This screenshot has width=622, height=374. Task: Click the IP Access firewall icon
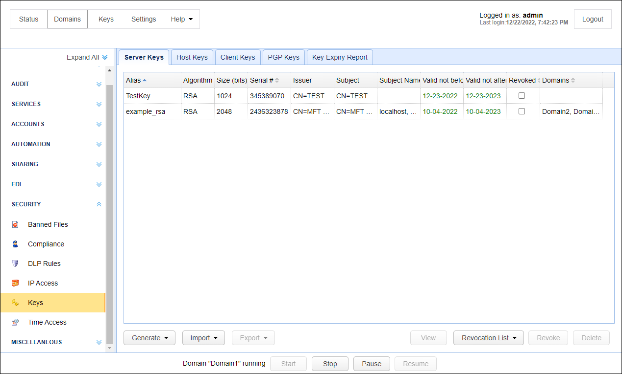coord(15,283)
